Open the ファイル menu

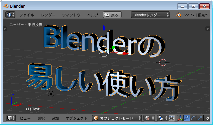click(x=27, y=15)
